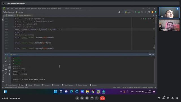Open Windows search in taskbar
181x102 pixels.
pos(61,92)
